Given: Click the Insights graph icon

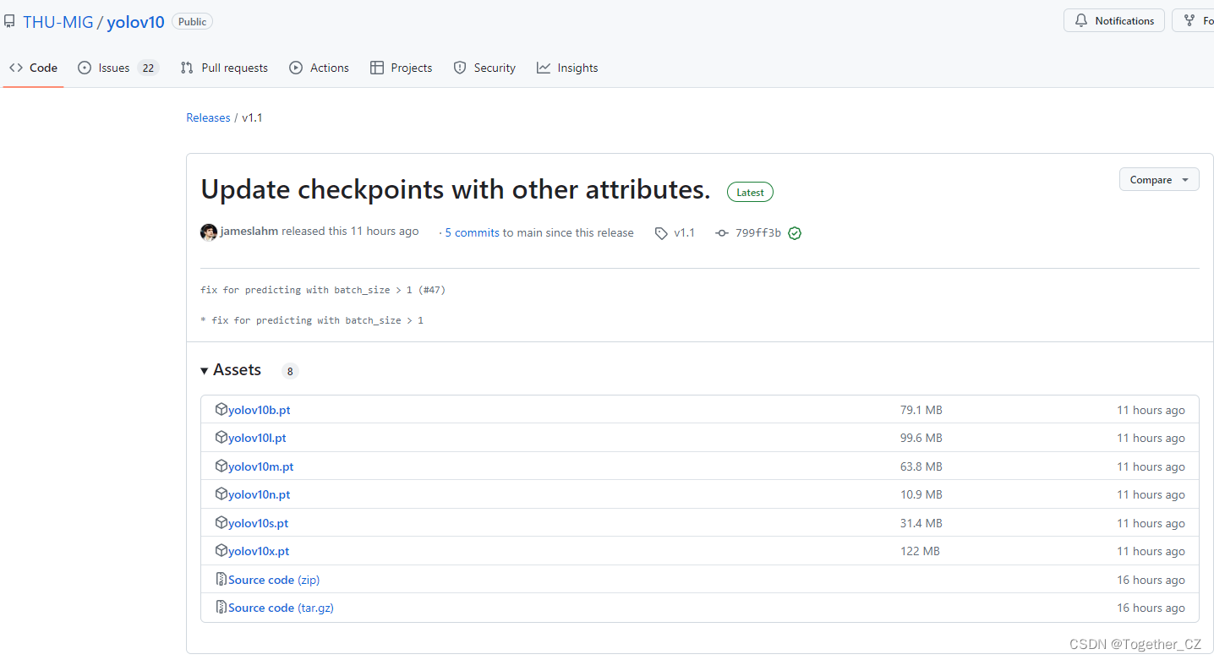Looking at the screenshot, I should (x=544, y=68).
